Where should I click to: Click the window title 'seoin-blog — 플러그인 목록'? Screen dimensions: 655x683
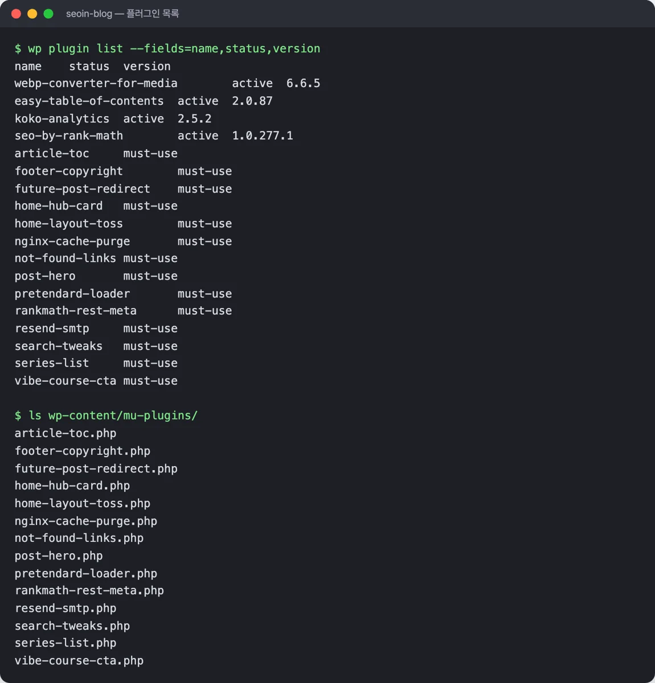click(x=122, y=14)
